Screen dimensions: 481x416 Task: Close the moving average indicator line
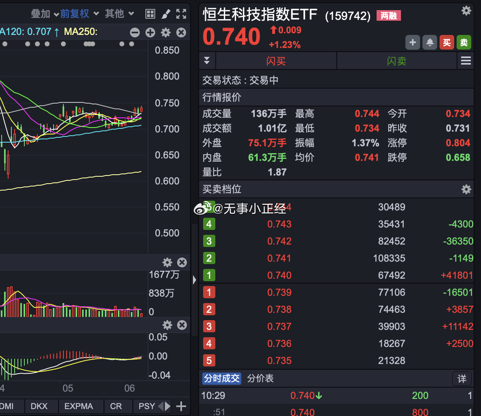pos(181,32)
